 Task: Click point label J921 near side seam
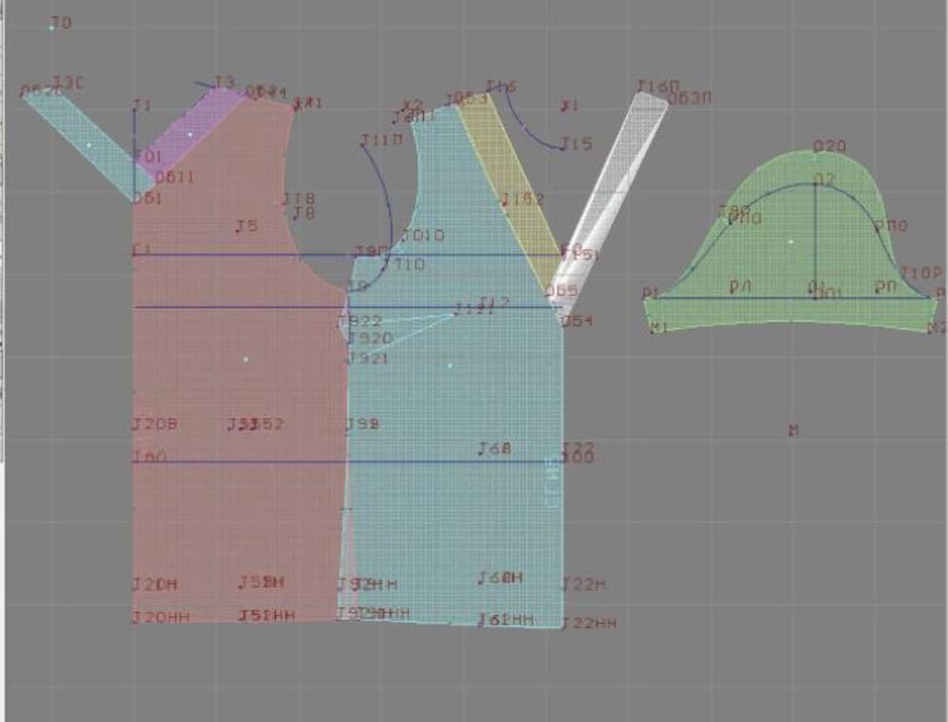click(368, 358)
